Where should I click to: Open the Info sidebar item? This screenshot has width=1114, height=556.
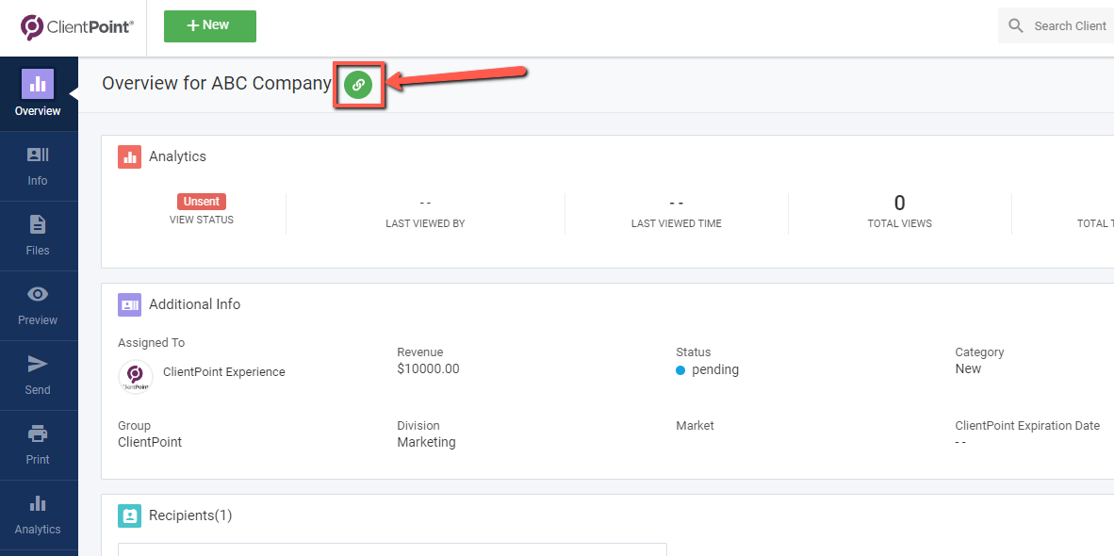point(38,166)
